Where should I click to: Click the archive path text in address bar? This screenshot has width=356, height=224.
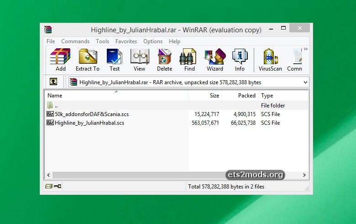click(x=170, y=82)
